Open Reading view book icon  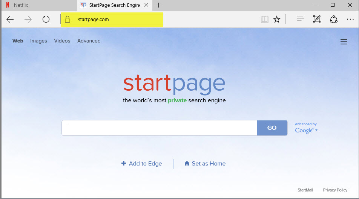[x=264, y=19]
